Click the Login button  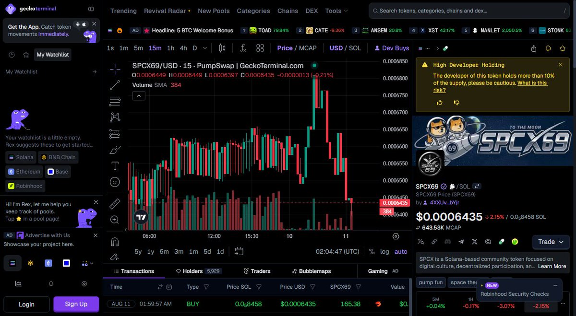pos(26,304)
